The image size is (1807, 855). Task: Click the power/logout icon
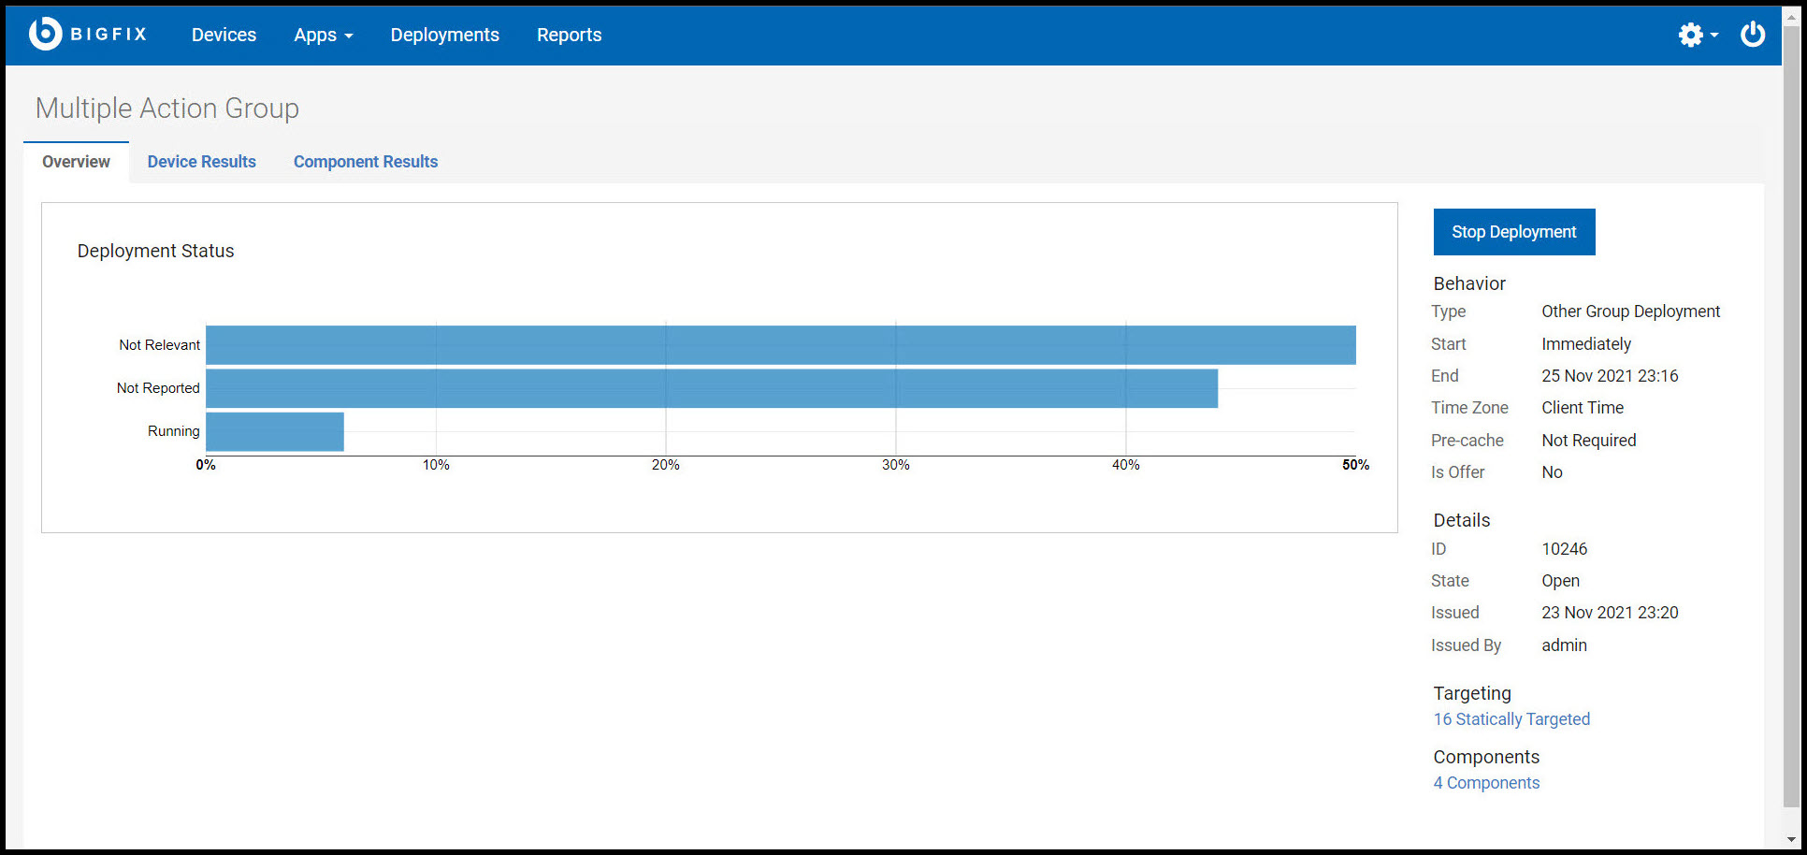pyautogui.click(x=1753, y=34)
